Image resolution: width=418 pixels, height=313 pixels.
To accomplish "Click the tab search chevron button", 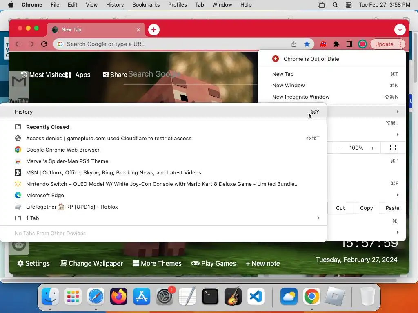I will [400, 30].
